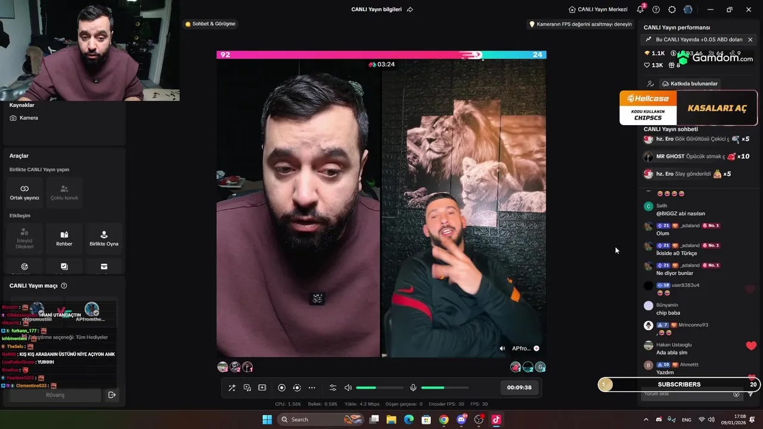Viewport: 763px width, 429px height.
Task: Open the Rehber tool
Action: pyautogui.click(x=64, y=238)
